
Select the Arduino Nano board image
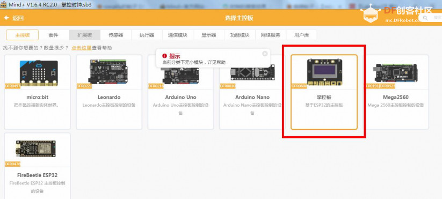252,73
